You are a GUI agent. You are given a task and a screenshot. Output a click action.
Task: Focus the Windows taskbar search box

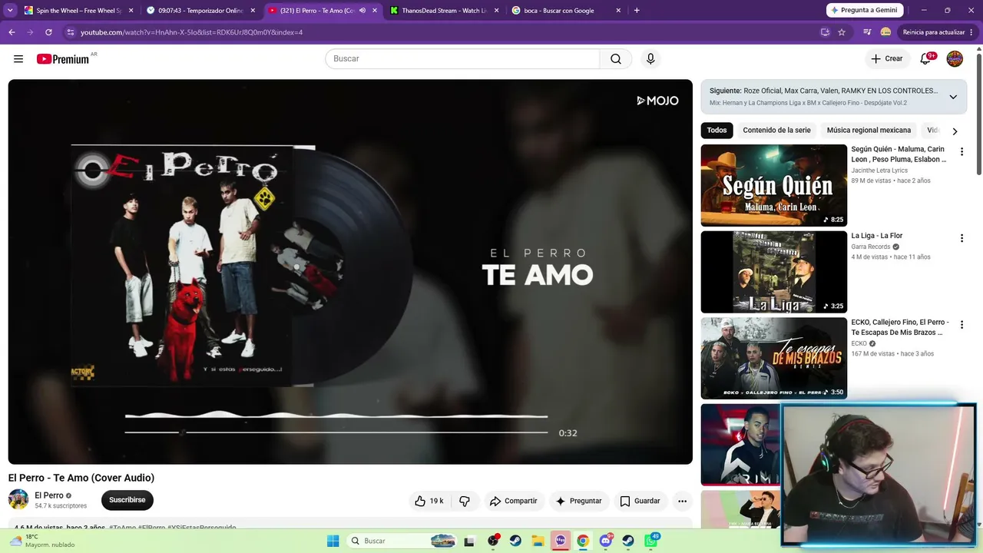tap(402, 541)
